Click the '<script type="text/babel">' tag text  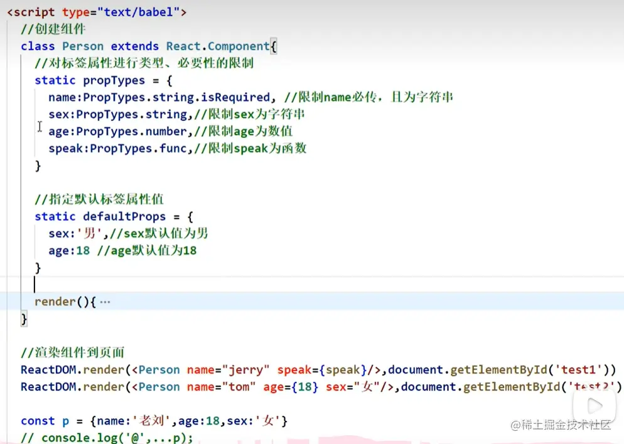pos(97,13)
